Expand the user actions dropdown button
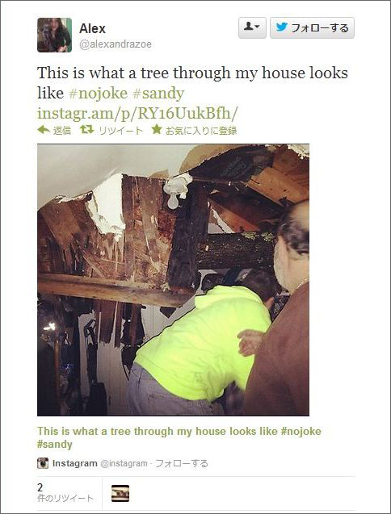This screenshot has height=514, width=391. pos(252,27)
